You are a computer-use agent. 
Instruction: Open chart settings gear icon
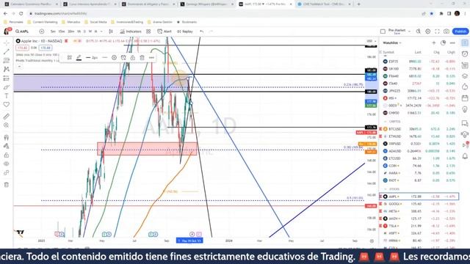pos(427,32)
